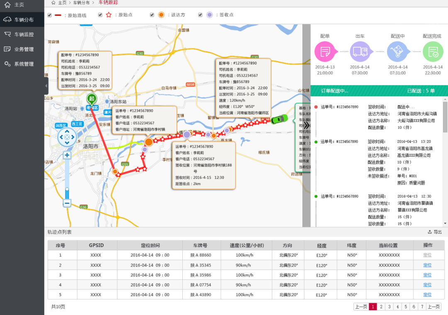
Task: Click the red 原始路线 legend line
Action: pos(58,15)
